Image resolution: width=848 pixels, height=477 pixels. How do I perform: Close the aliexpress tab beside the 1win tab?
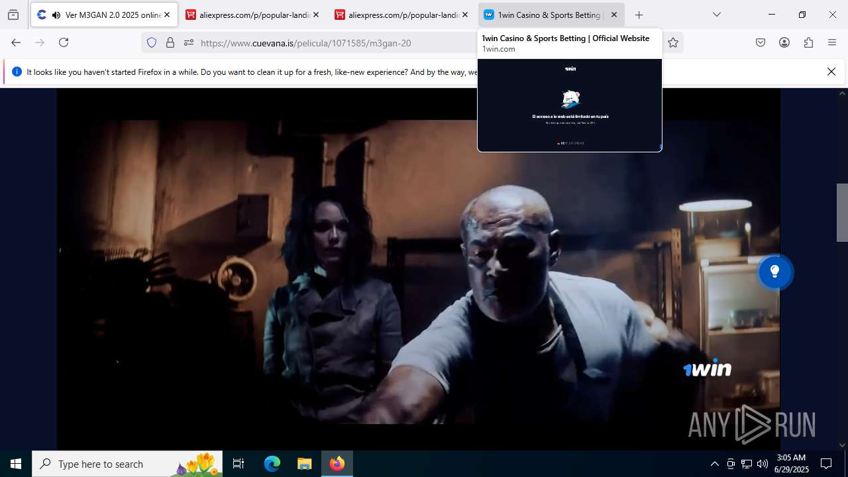tap(465, 15)
